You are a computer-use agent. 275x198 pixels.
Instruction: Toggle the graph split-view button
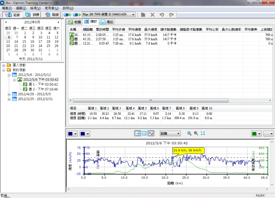[x=144, y=133]
